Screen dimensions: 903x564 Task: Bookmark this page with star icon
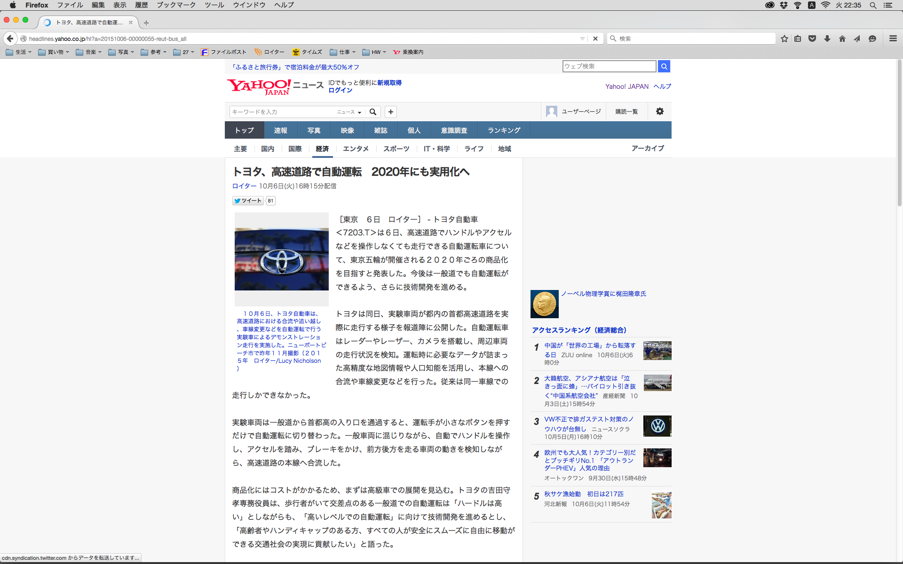coord(784,39)
